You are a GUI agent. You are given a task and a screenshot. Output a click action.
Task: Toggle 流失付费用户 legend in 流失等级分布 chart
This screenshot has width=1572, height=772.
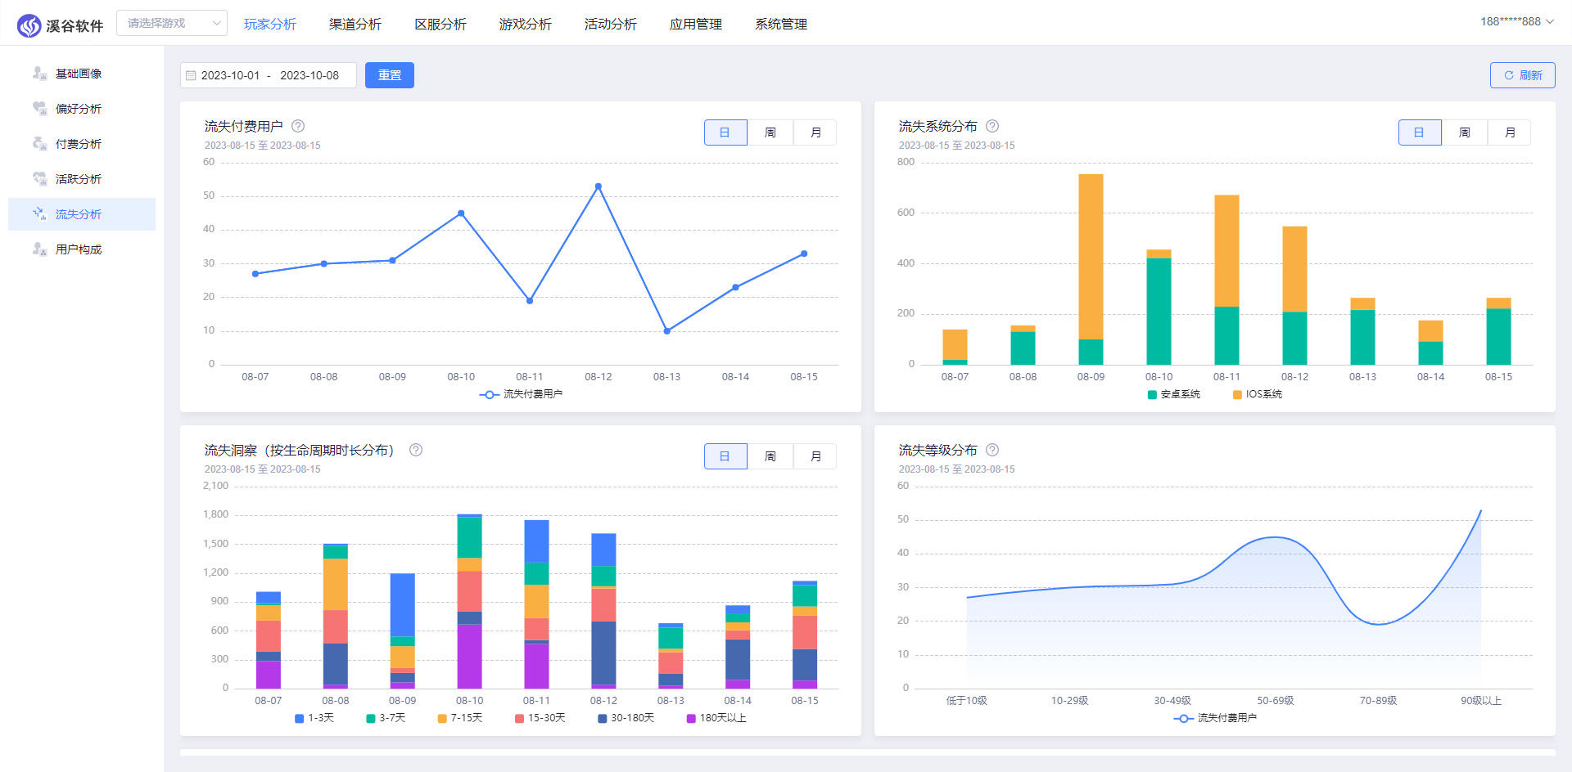coord(1215,718)
